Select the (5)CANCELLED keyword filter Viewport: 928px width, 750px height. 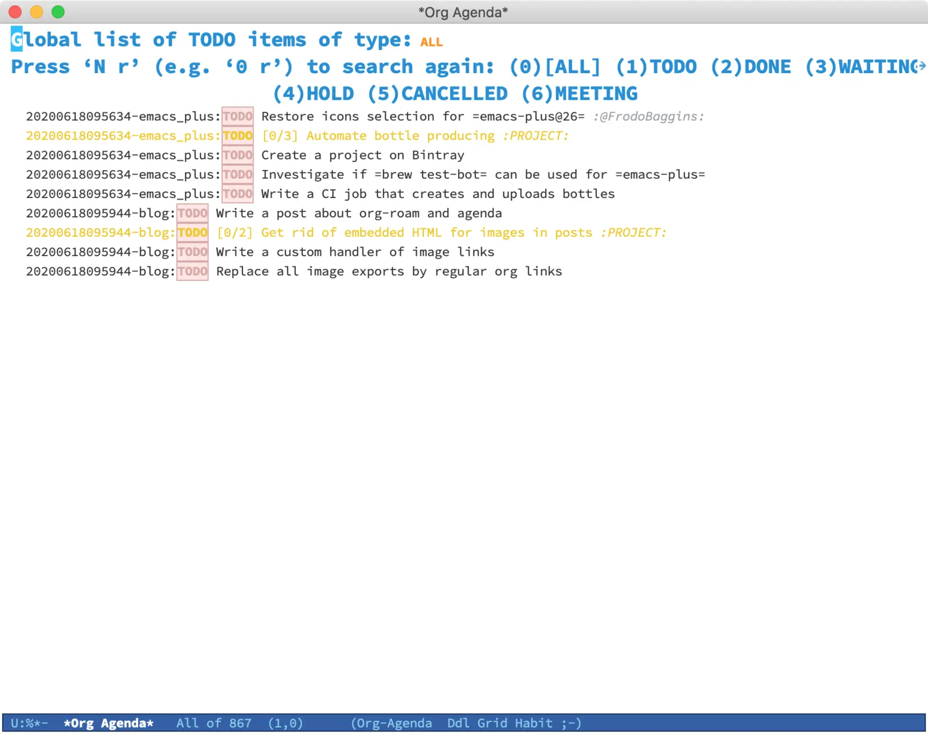[438, 93]
